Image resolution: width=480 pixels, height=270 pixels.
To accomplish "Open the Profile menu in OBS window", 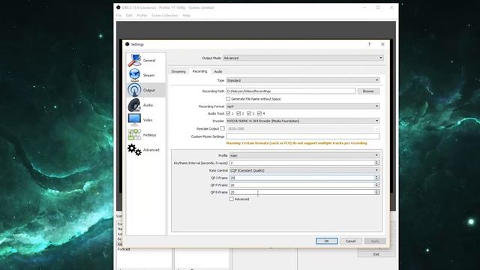I will coord(142,15).
